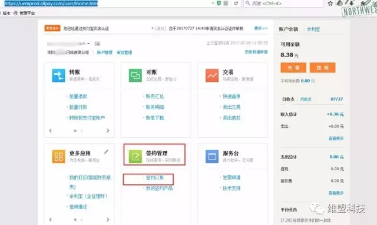Click the 07/27 date in income panel
The width and height of the screenshot is (377, 225).
click(x=336, y=99)
